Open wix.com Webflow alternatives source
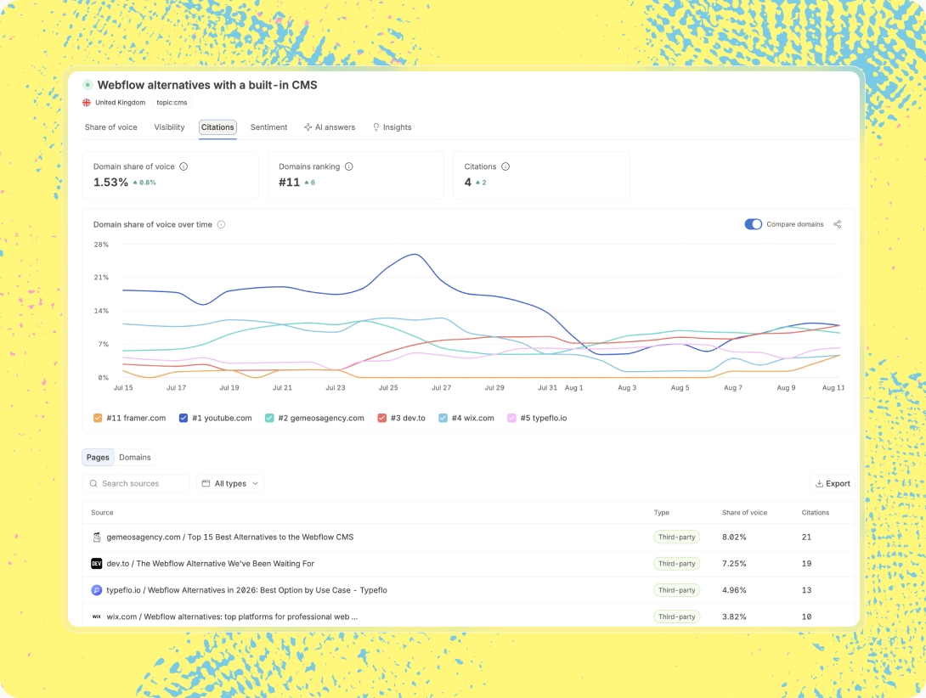Viewport: 926px width, 698px height. 232,616
